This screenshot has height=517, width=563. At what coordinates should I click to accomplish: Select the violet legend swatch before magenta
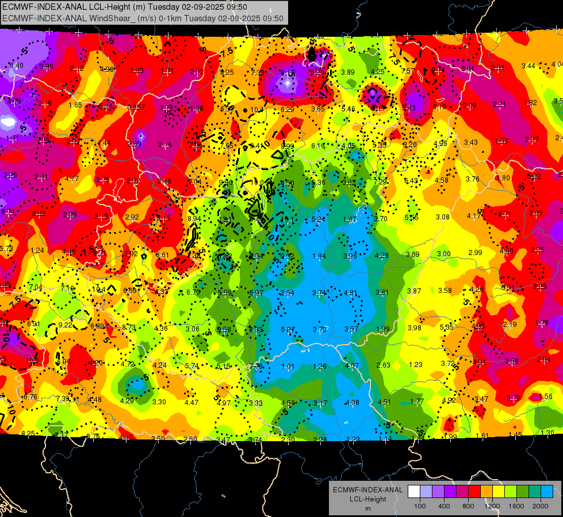coord(450,492)
